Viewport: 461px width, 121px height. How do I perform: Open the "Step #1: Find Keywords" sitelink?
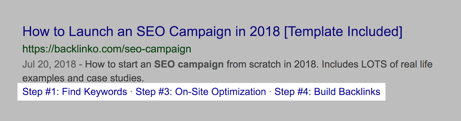point(75,92)
